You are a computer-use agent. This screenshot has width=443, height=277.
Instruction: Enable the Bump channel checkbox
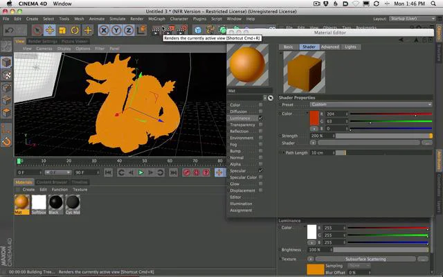260,151
